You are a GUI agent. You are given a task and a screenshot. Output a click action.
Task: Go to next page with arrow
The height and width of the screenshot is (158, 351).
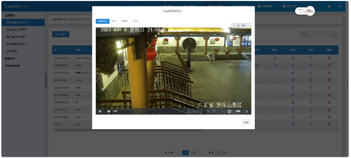click(x=202, y=153)
